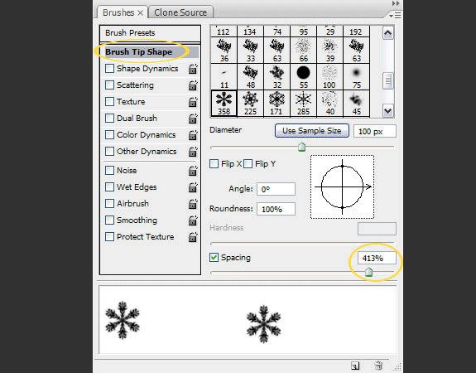Viewport: 476px width, 373px height.
Task: Switch to the Clone Source tab
Action: point(180,12)
